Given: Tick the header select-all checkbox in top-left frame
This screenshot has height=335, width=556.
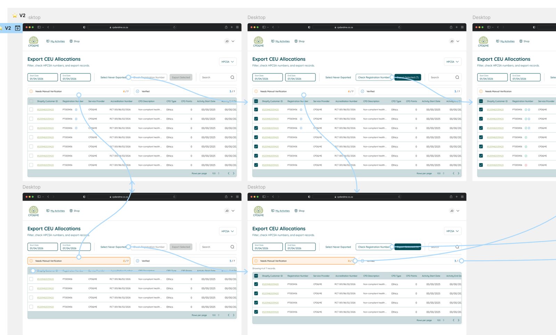Looking at the screenshot, I should pos(31,101).
